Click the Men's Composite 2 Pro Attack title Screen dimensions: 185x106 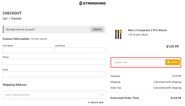tap(147, 30)
